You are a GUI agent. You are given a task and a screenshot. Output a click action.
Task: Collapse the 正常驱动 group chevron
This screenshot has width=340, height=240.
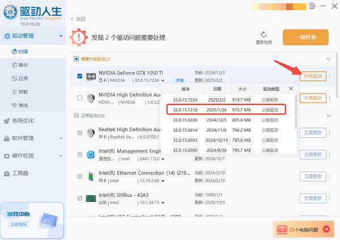point(329,116)
